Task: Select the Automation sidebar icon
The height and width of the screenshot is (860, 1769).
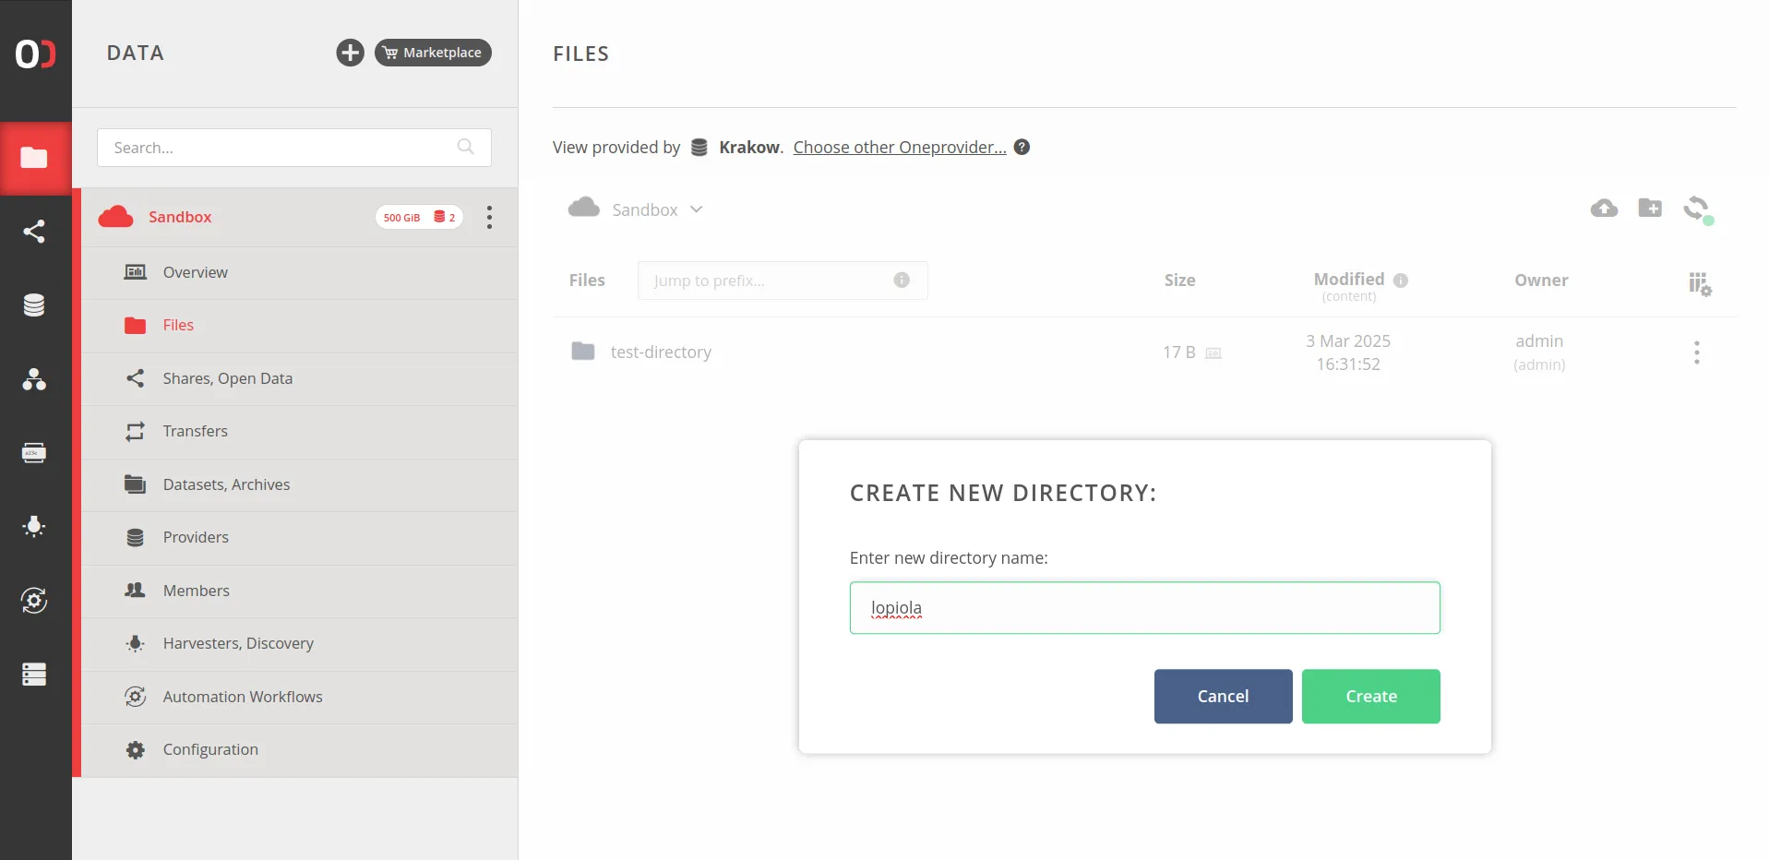Action: tap(35, 601)
